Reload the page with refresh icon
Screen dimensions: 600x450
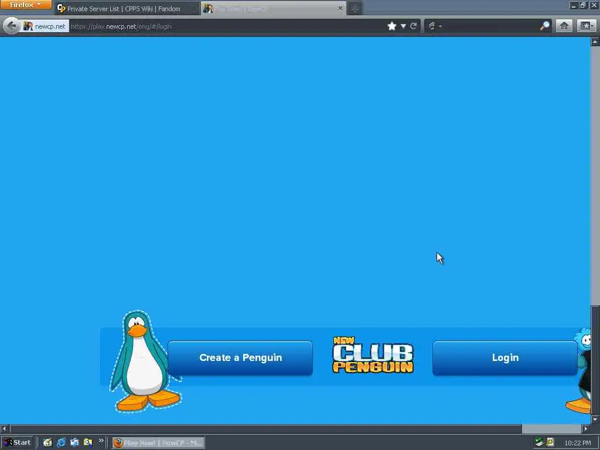tap(413, 26)
